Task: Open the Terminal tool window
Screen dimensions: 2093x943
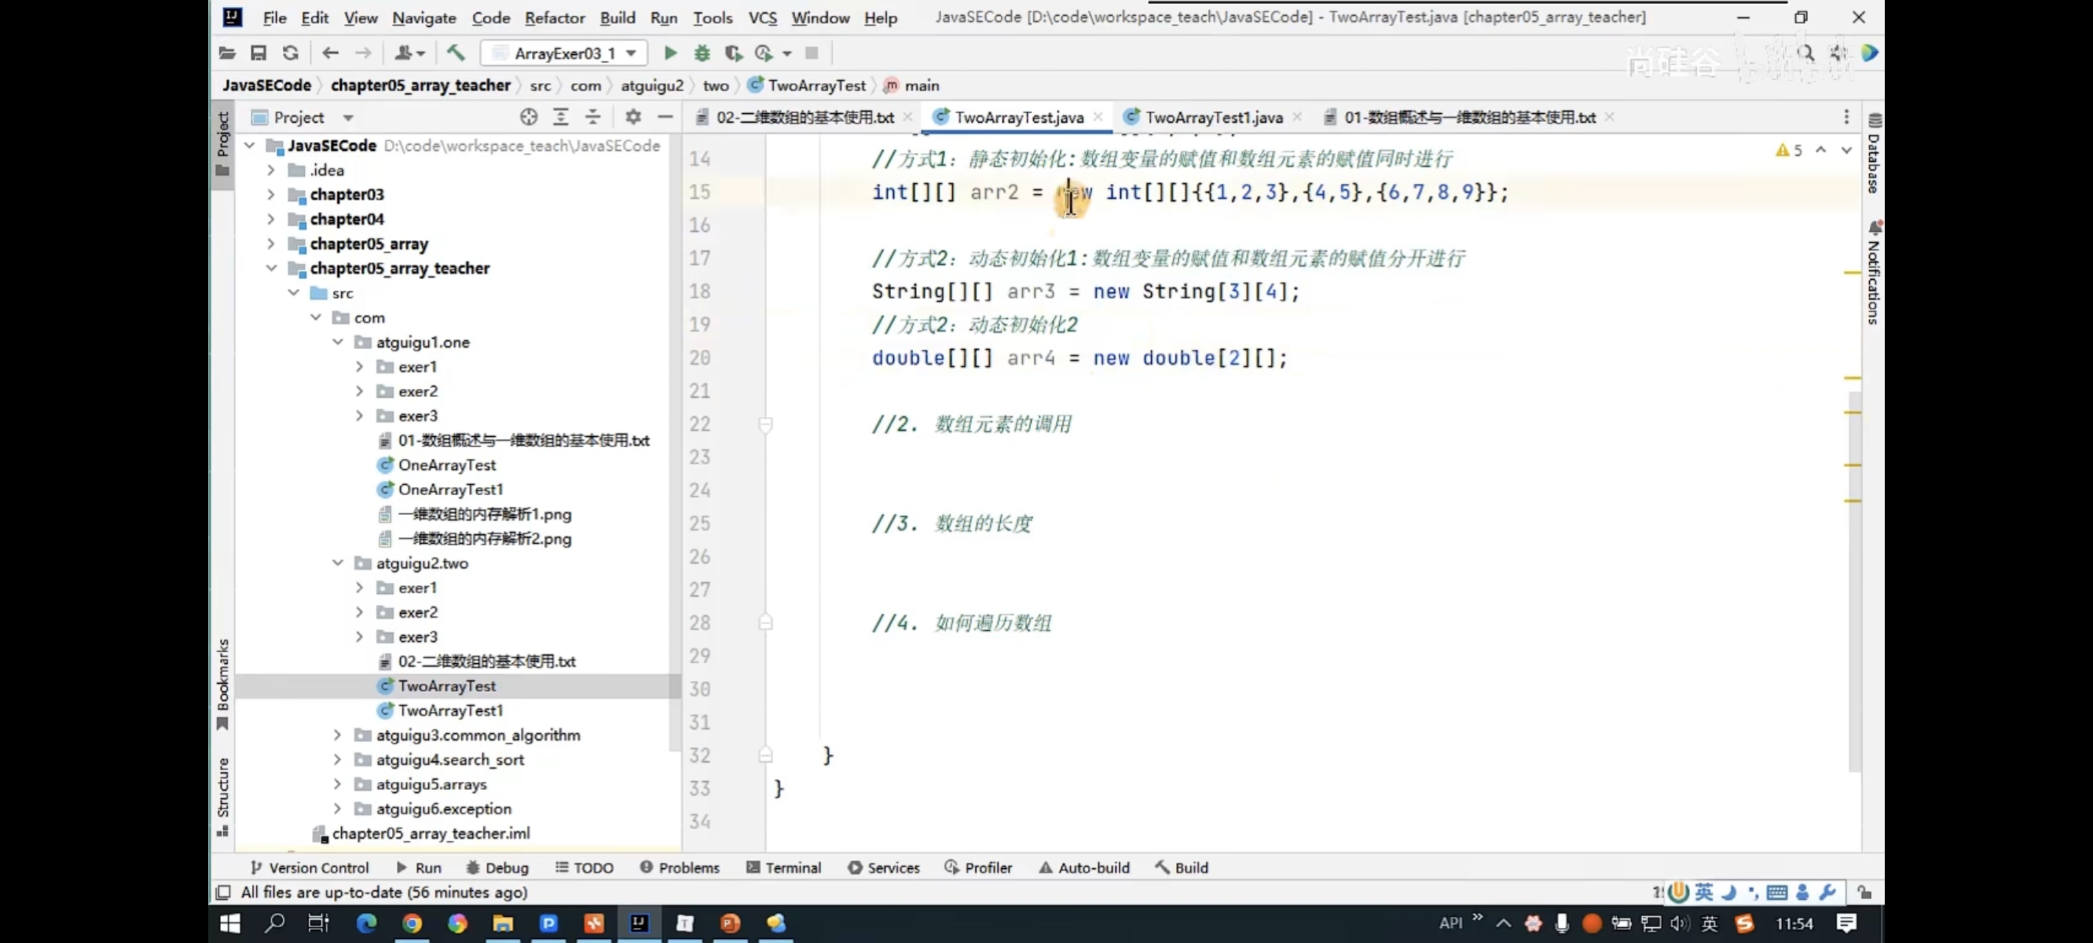Action: click(783, 868)
